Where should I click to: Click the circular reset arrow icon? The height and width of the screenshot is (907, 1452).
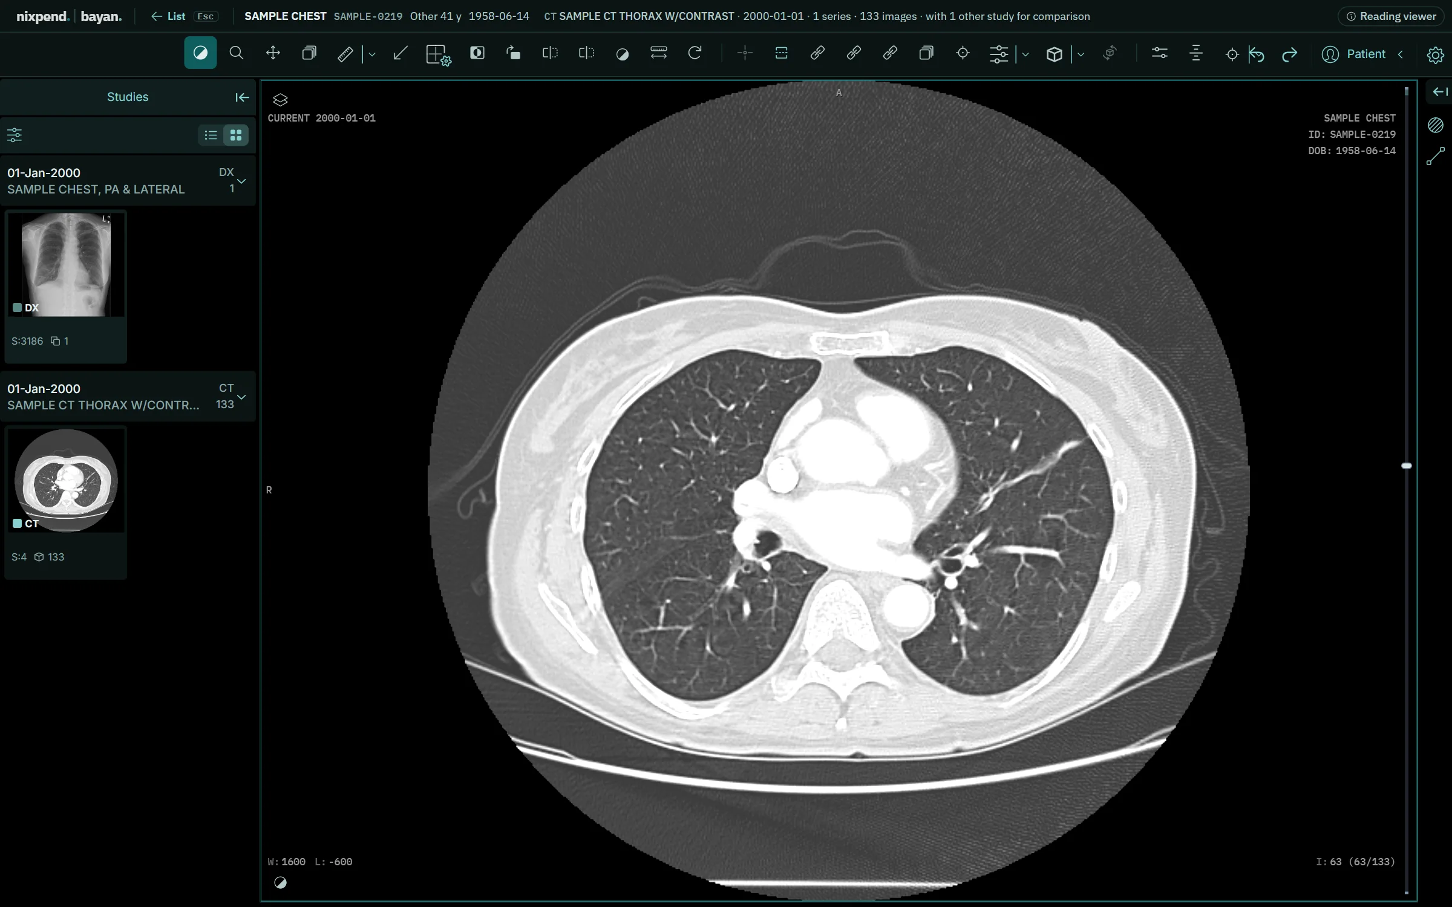[x=695, y=53]
